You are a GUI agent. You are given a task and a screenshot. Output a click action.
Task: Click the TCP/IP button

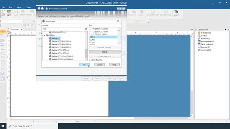105,52
